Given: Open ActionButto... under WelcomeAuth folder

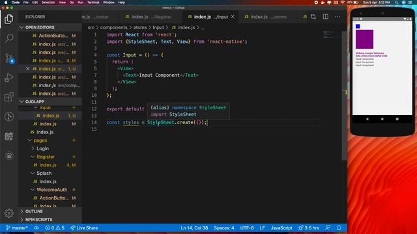Looking at the screenshot, I should point(50,198).
